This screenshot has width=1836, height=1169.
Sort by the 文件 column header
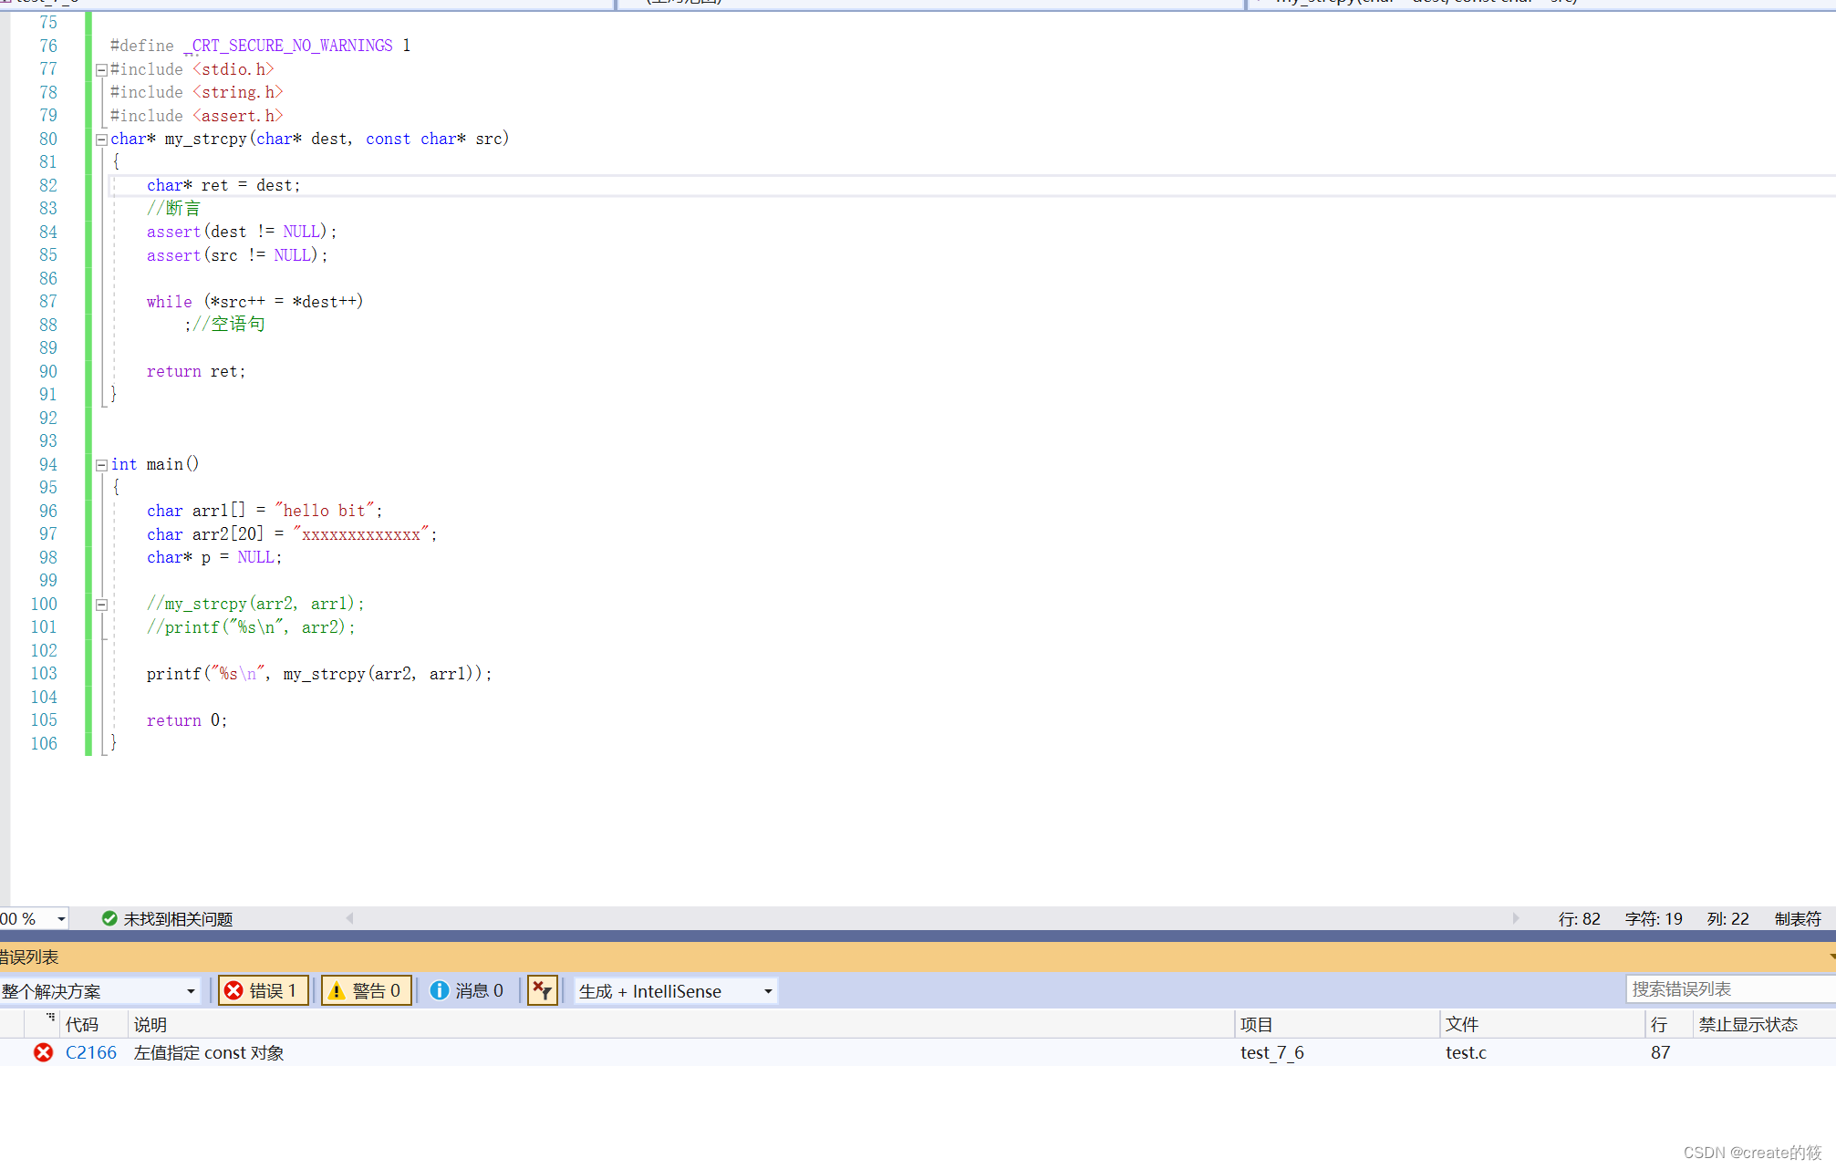[x=1461, y=1024]
